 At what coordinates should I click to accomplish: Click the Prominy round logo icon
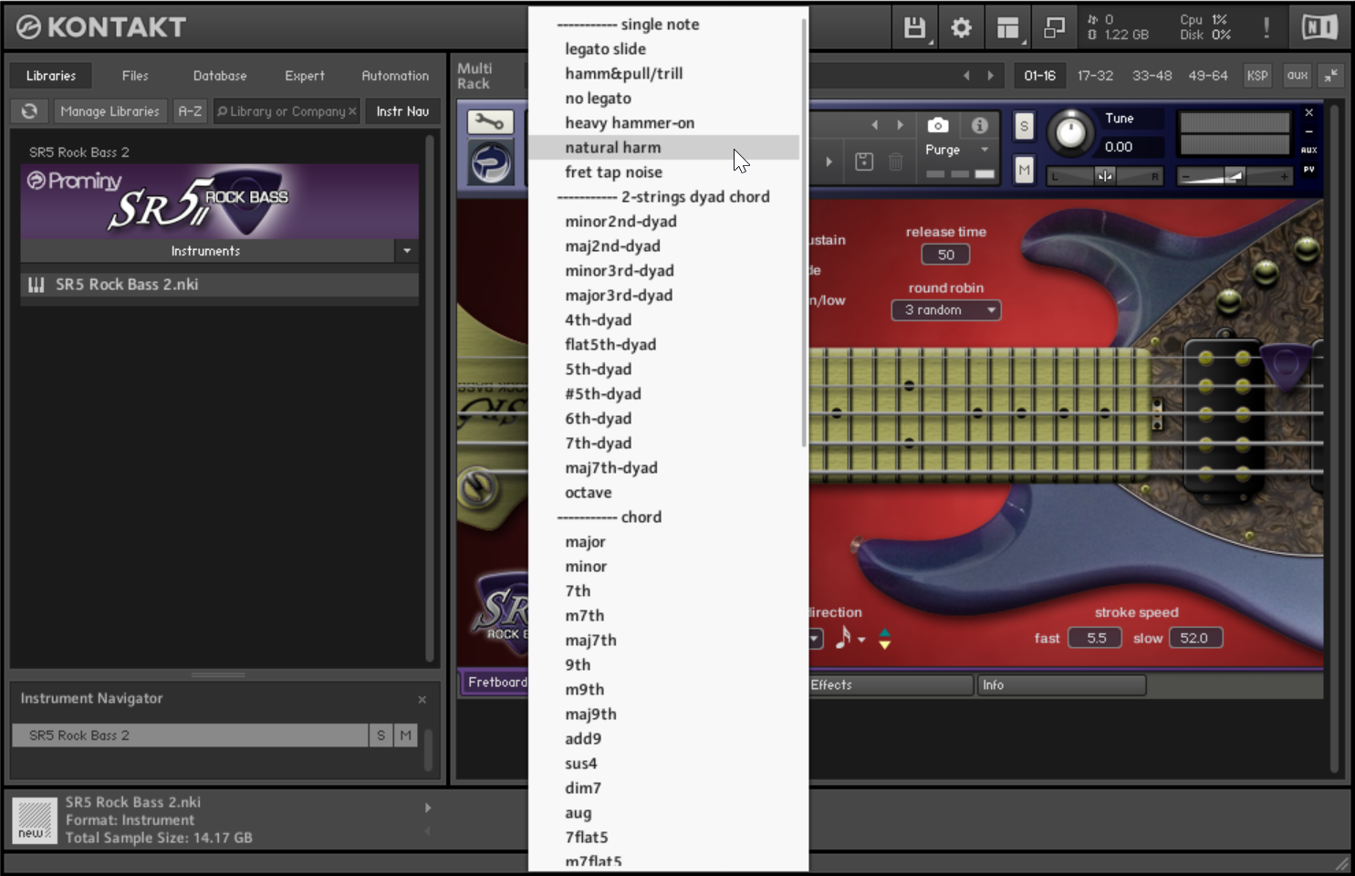[491, 163]
